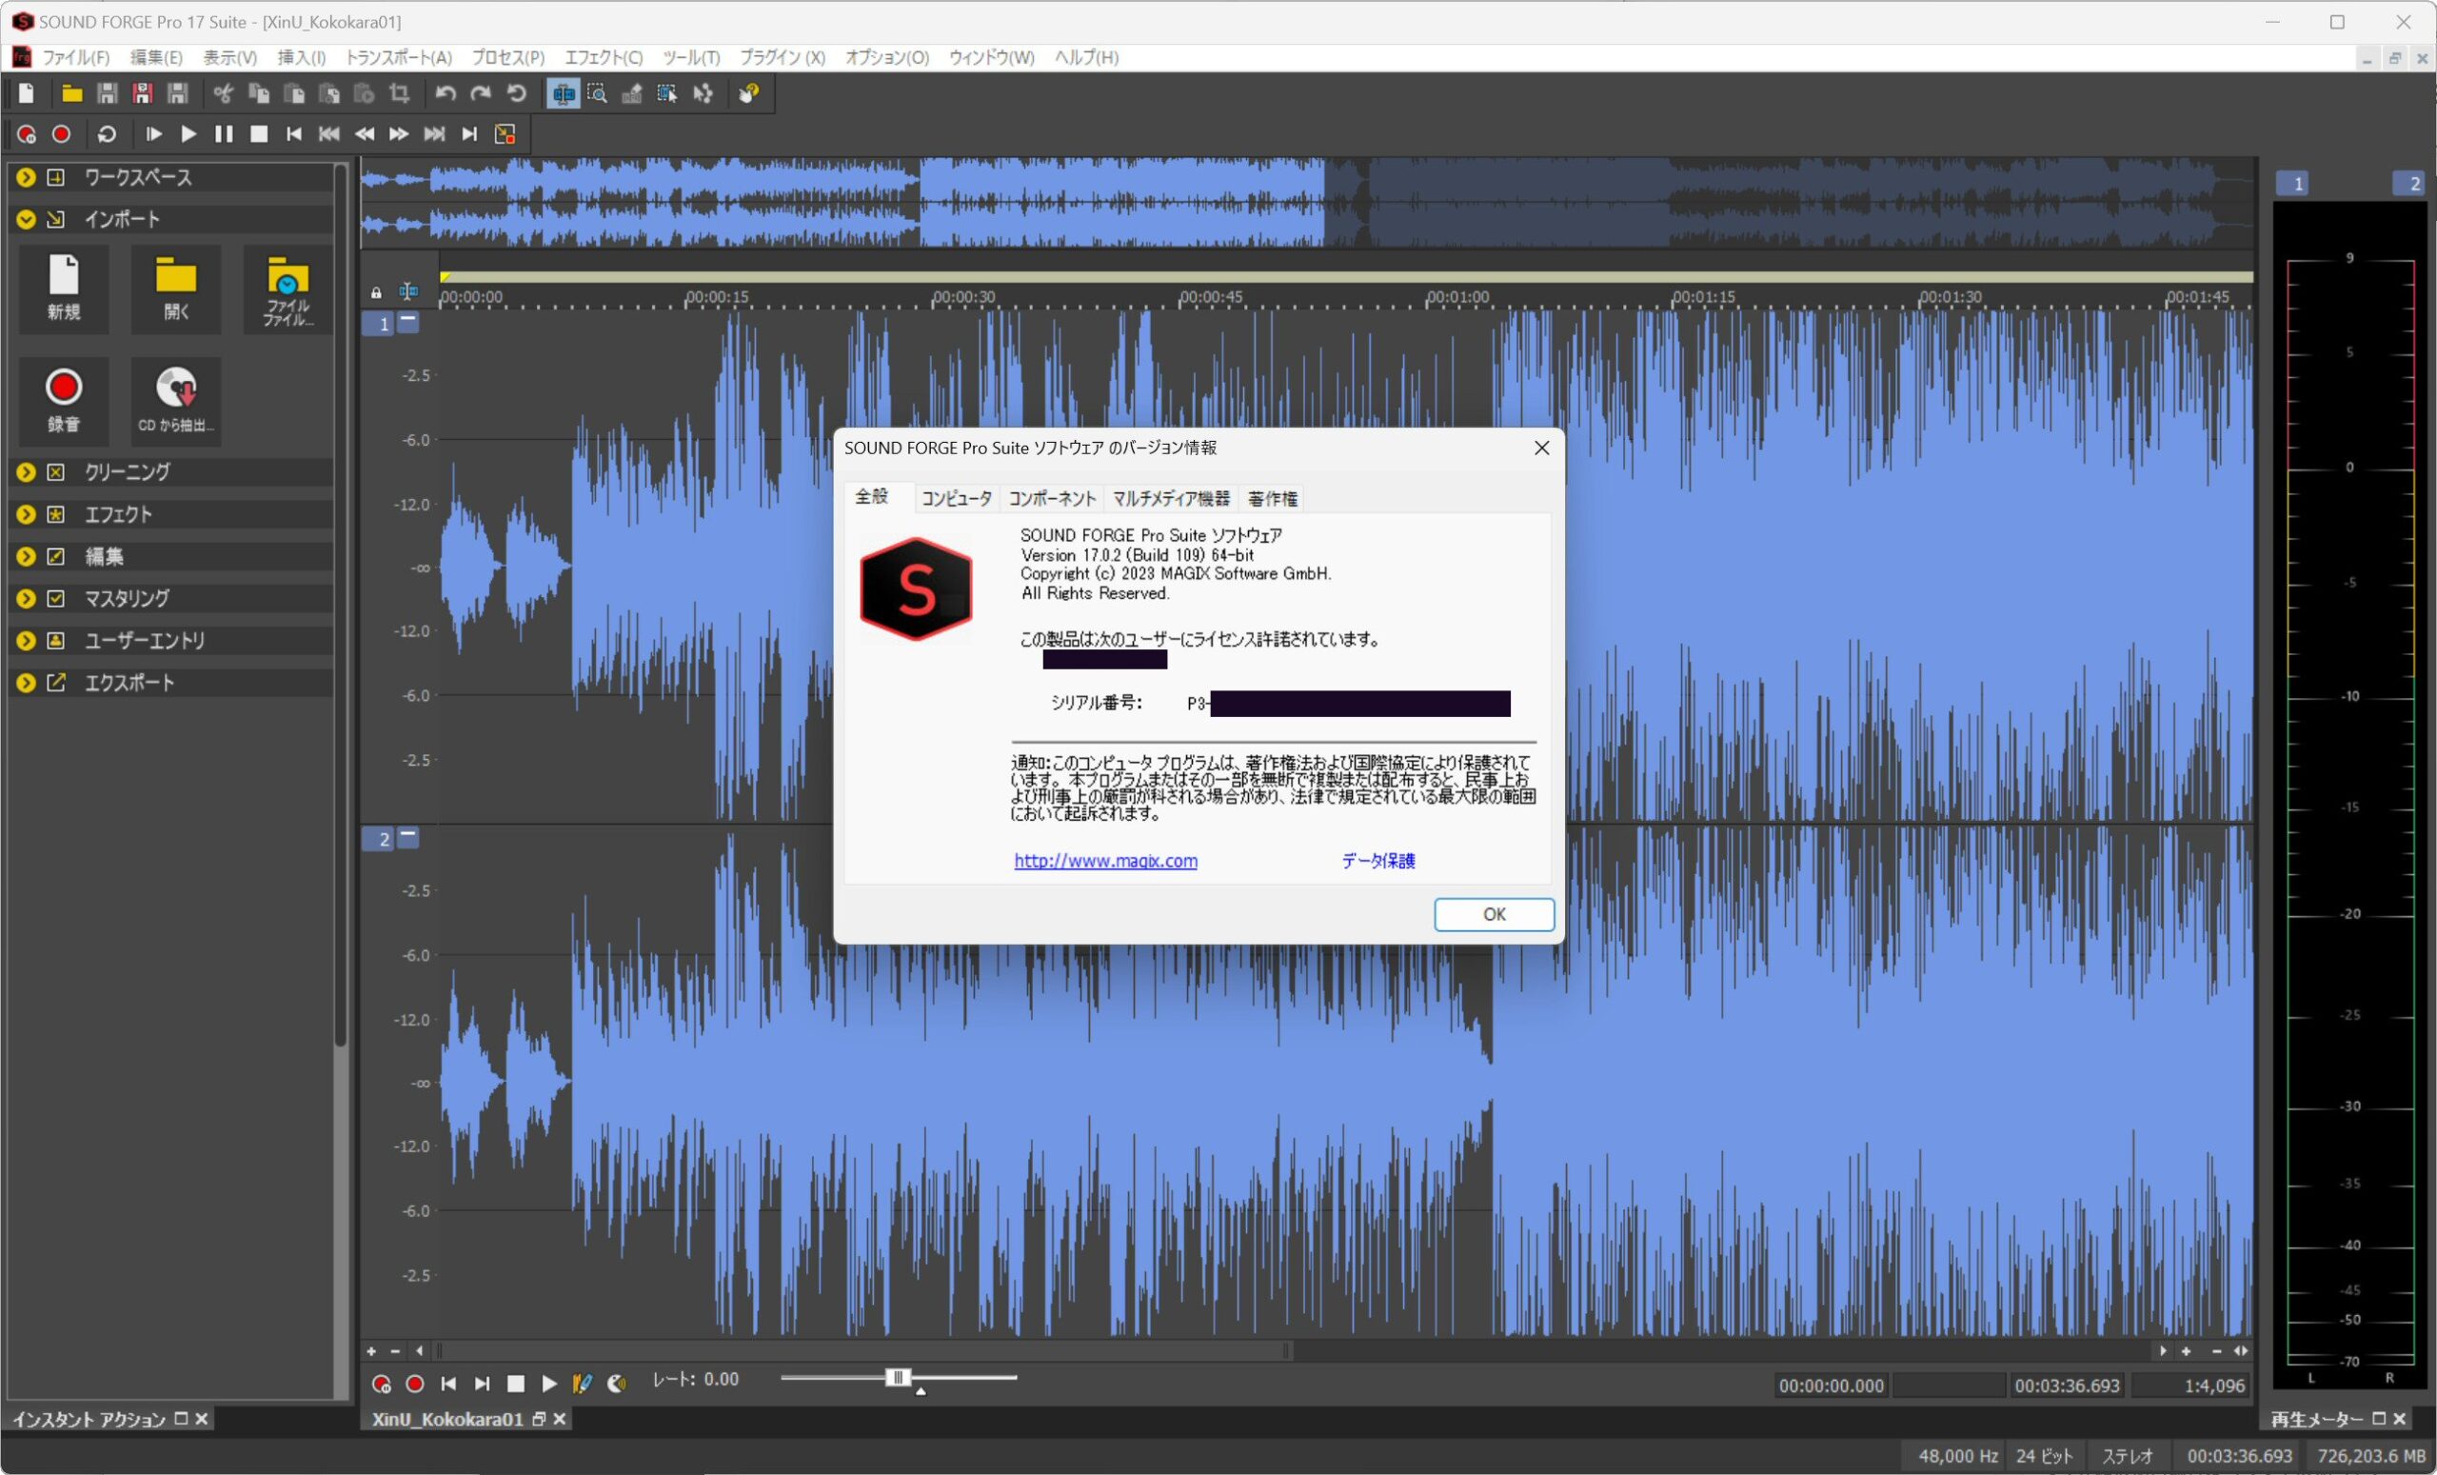This screenshot has width=2437, height=1475.
Task: Expand the 編集 section
Action: (x=27, y=557)
